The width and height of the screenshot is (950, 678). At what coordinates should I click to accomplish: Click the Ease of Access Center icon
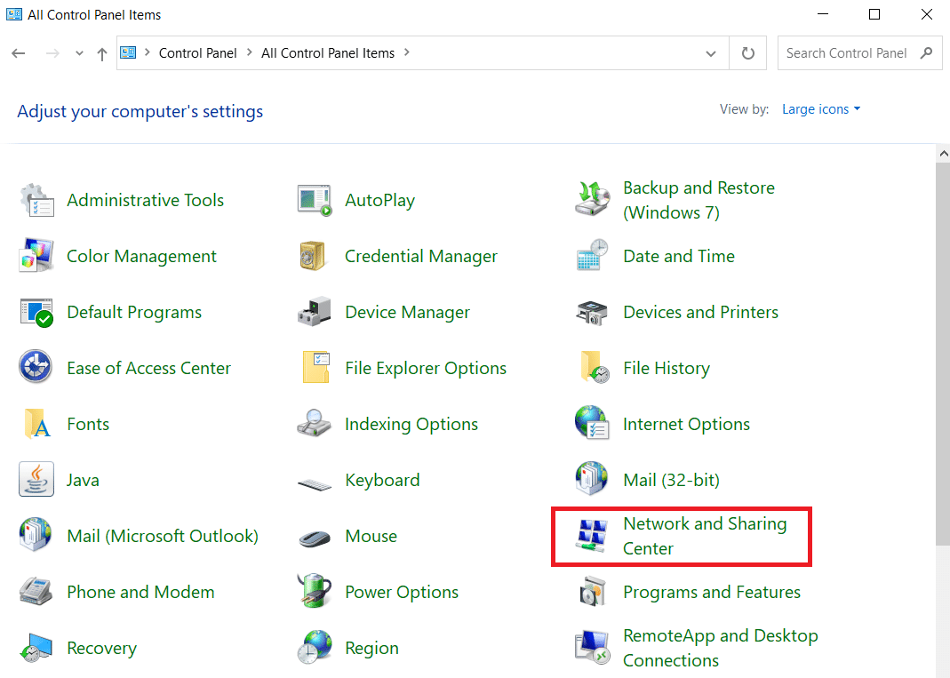36,369
